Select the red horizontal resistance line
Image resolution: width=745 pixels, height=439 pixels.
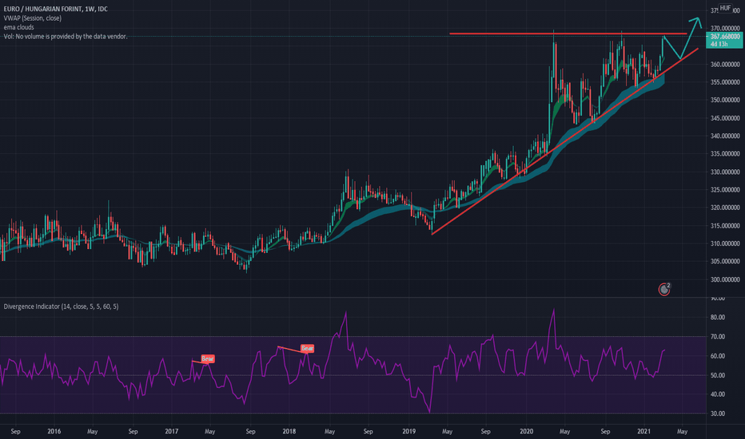pyautogui.click(x=568, y=34)
